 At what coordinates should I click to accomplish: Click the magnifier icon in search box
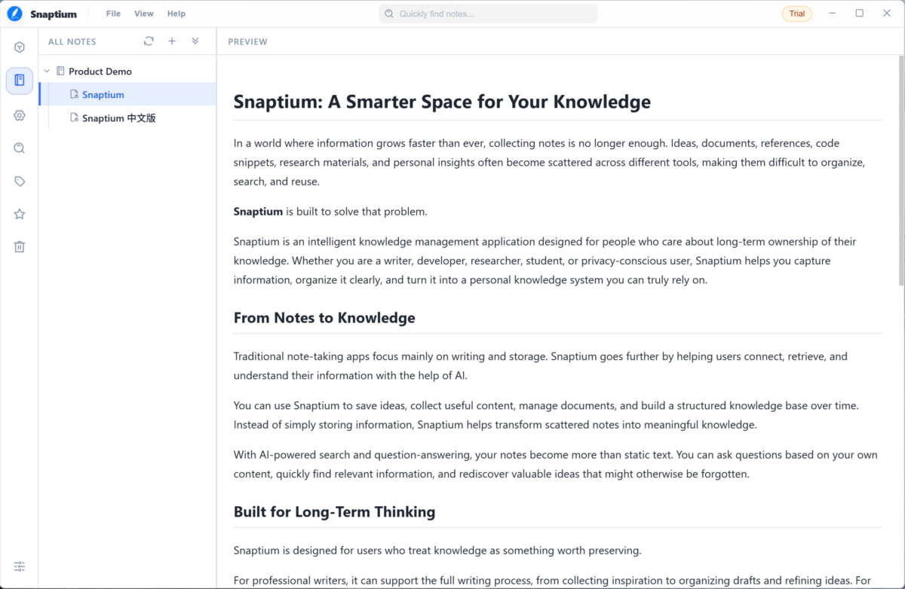(x=389, y=14)
